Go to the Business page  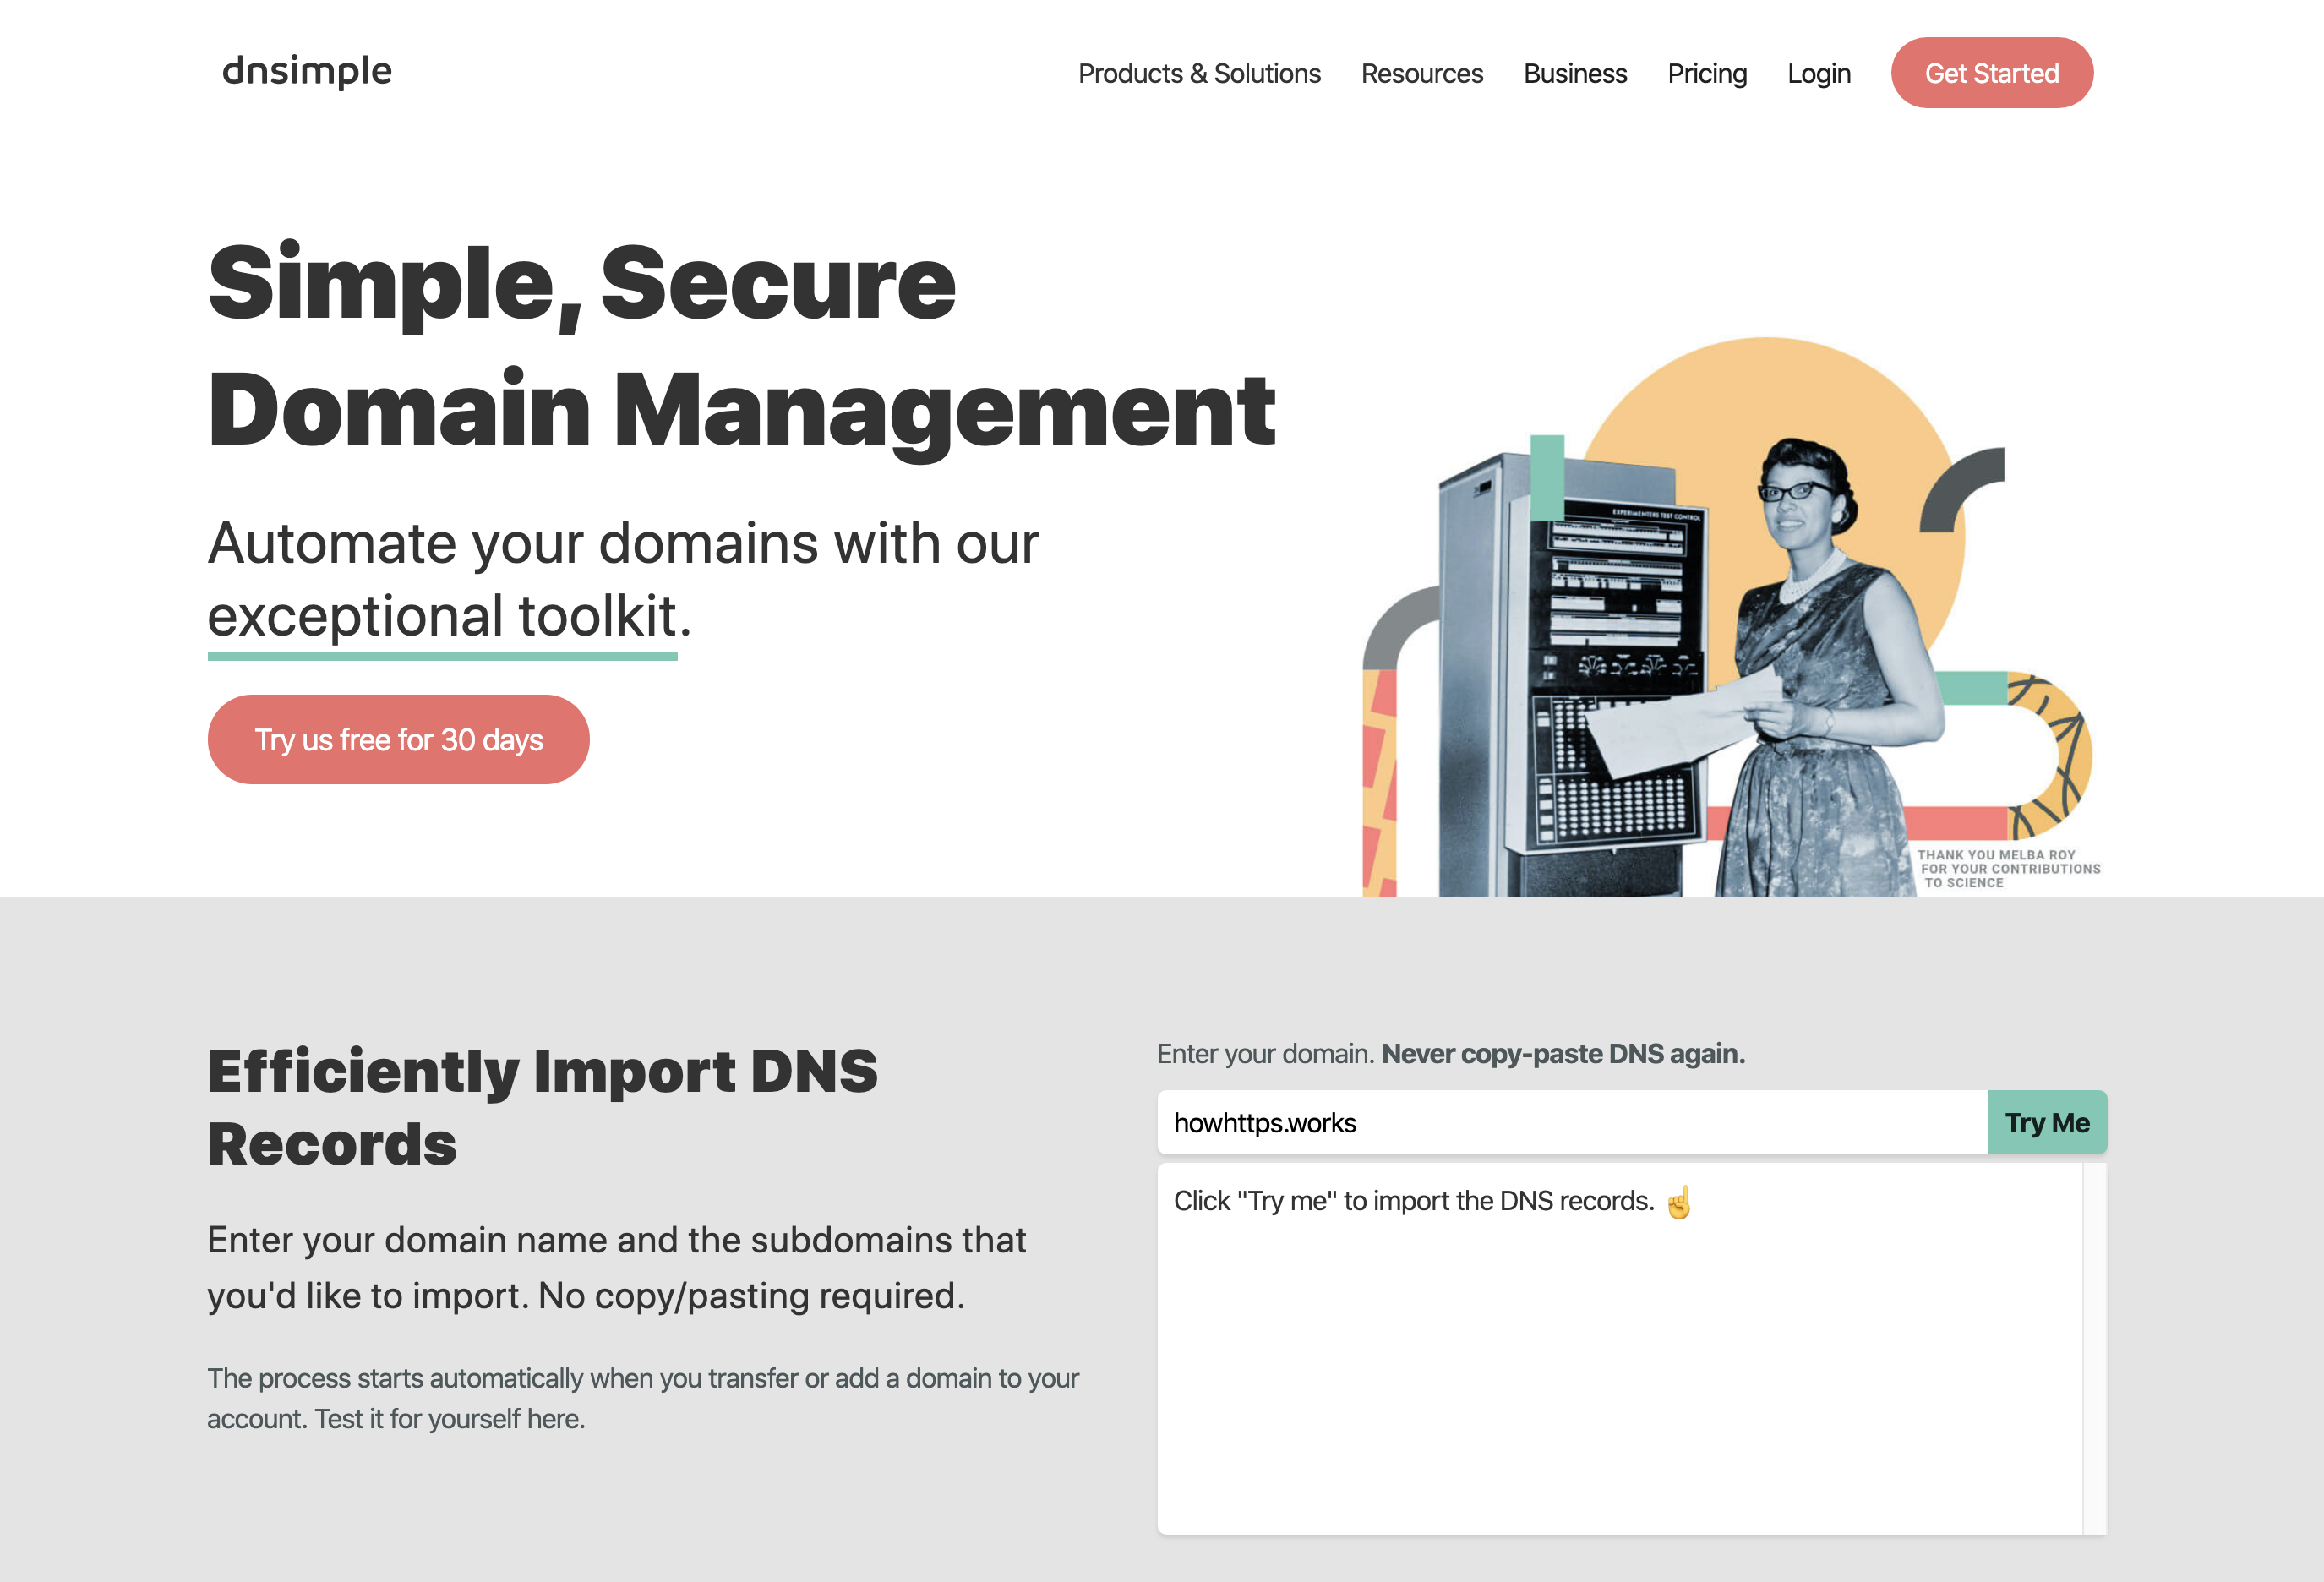[x=1574, y=74]
